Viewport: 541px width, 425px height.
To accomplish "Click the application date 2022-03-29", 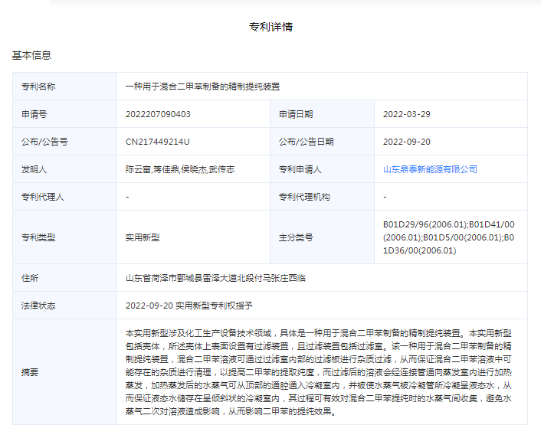I will click(x=406, y=114).
